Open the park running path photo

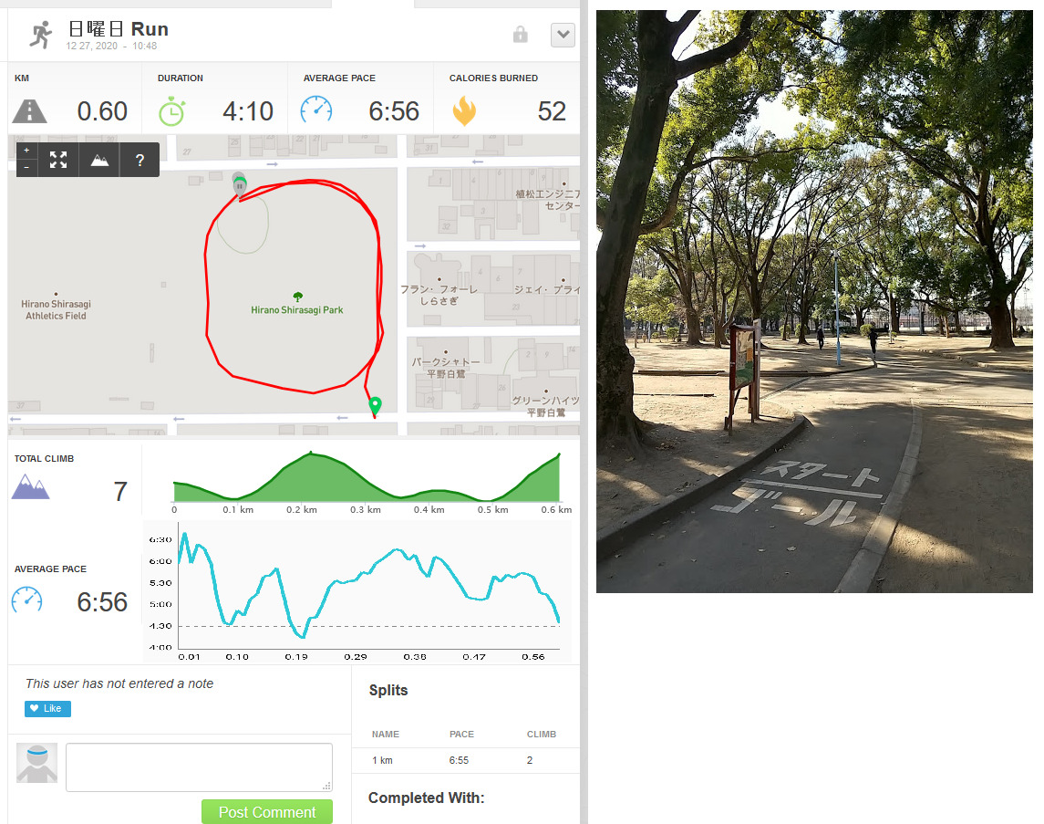pyautogui.click(x=814, y=301)
